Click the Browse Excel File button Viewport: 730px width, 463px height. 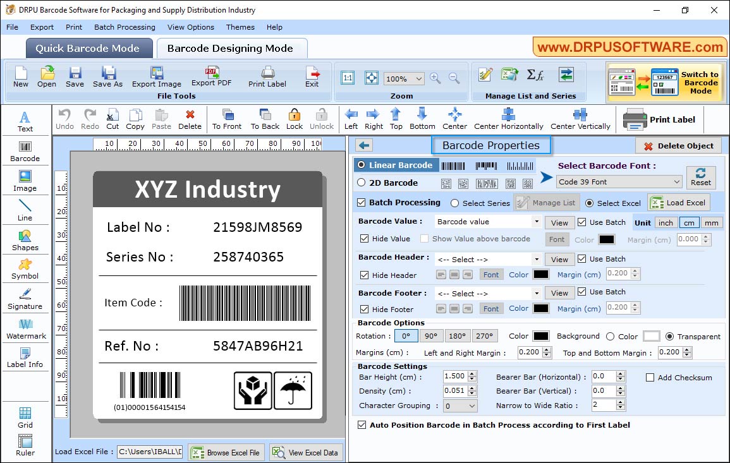click(226, 452)
